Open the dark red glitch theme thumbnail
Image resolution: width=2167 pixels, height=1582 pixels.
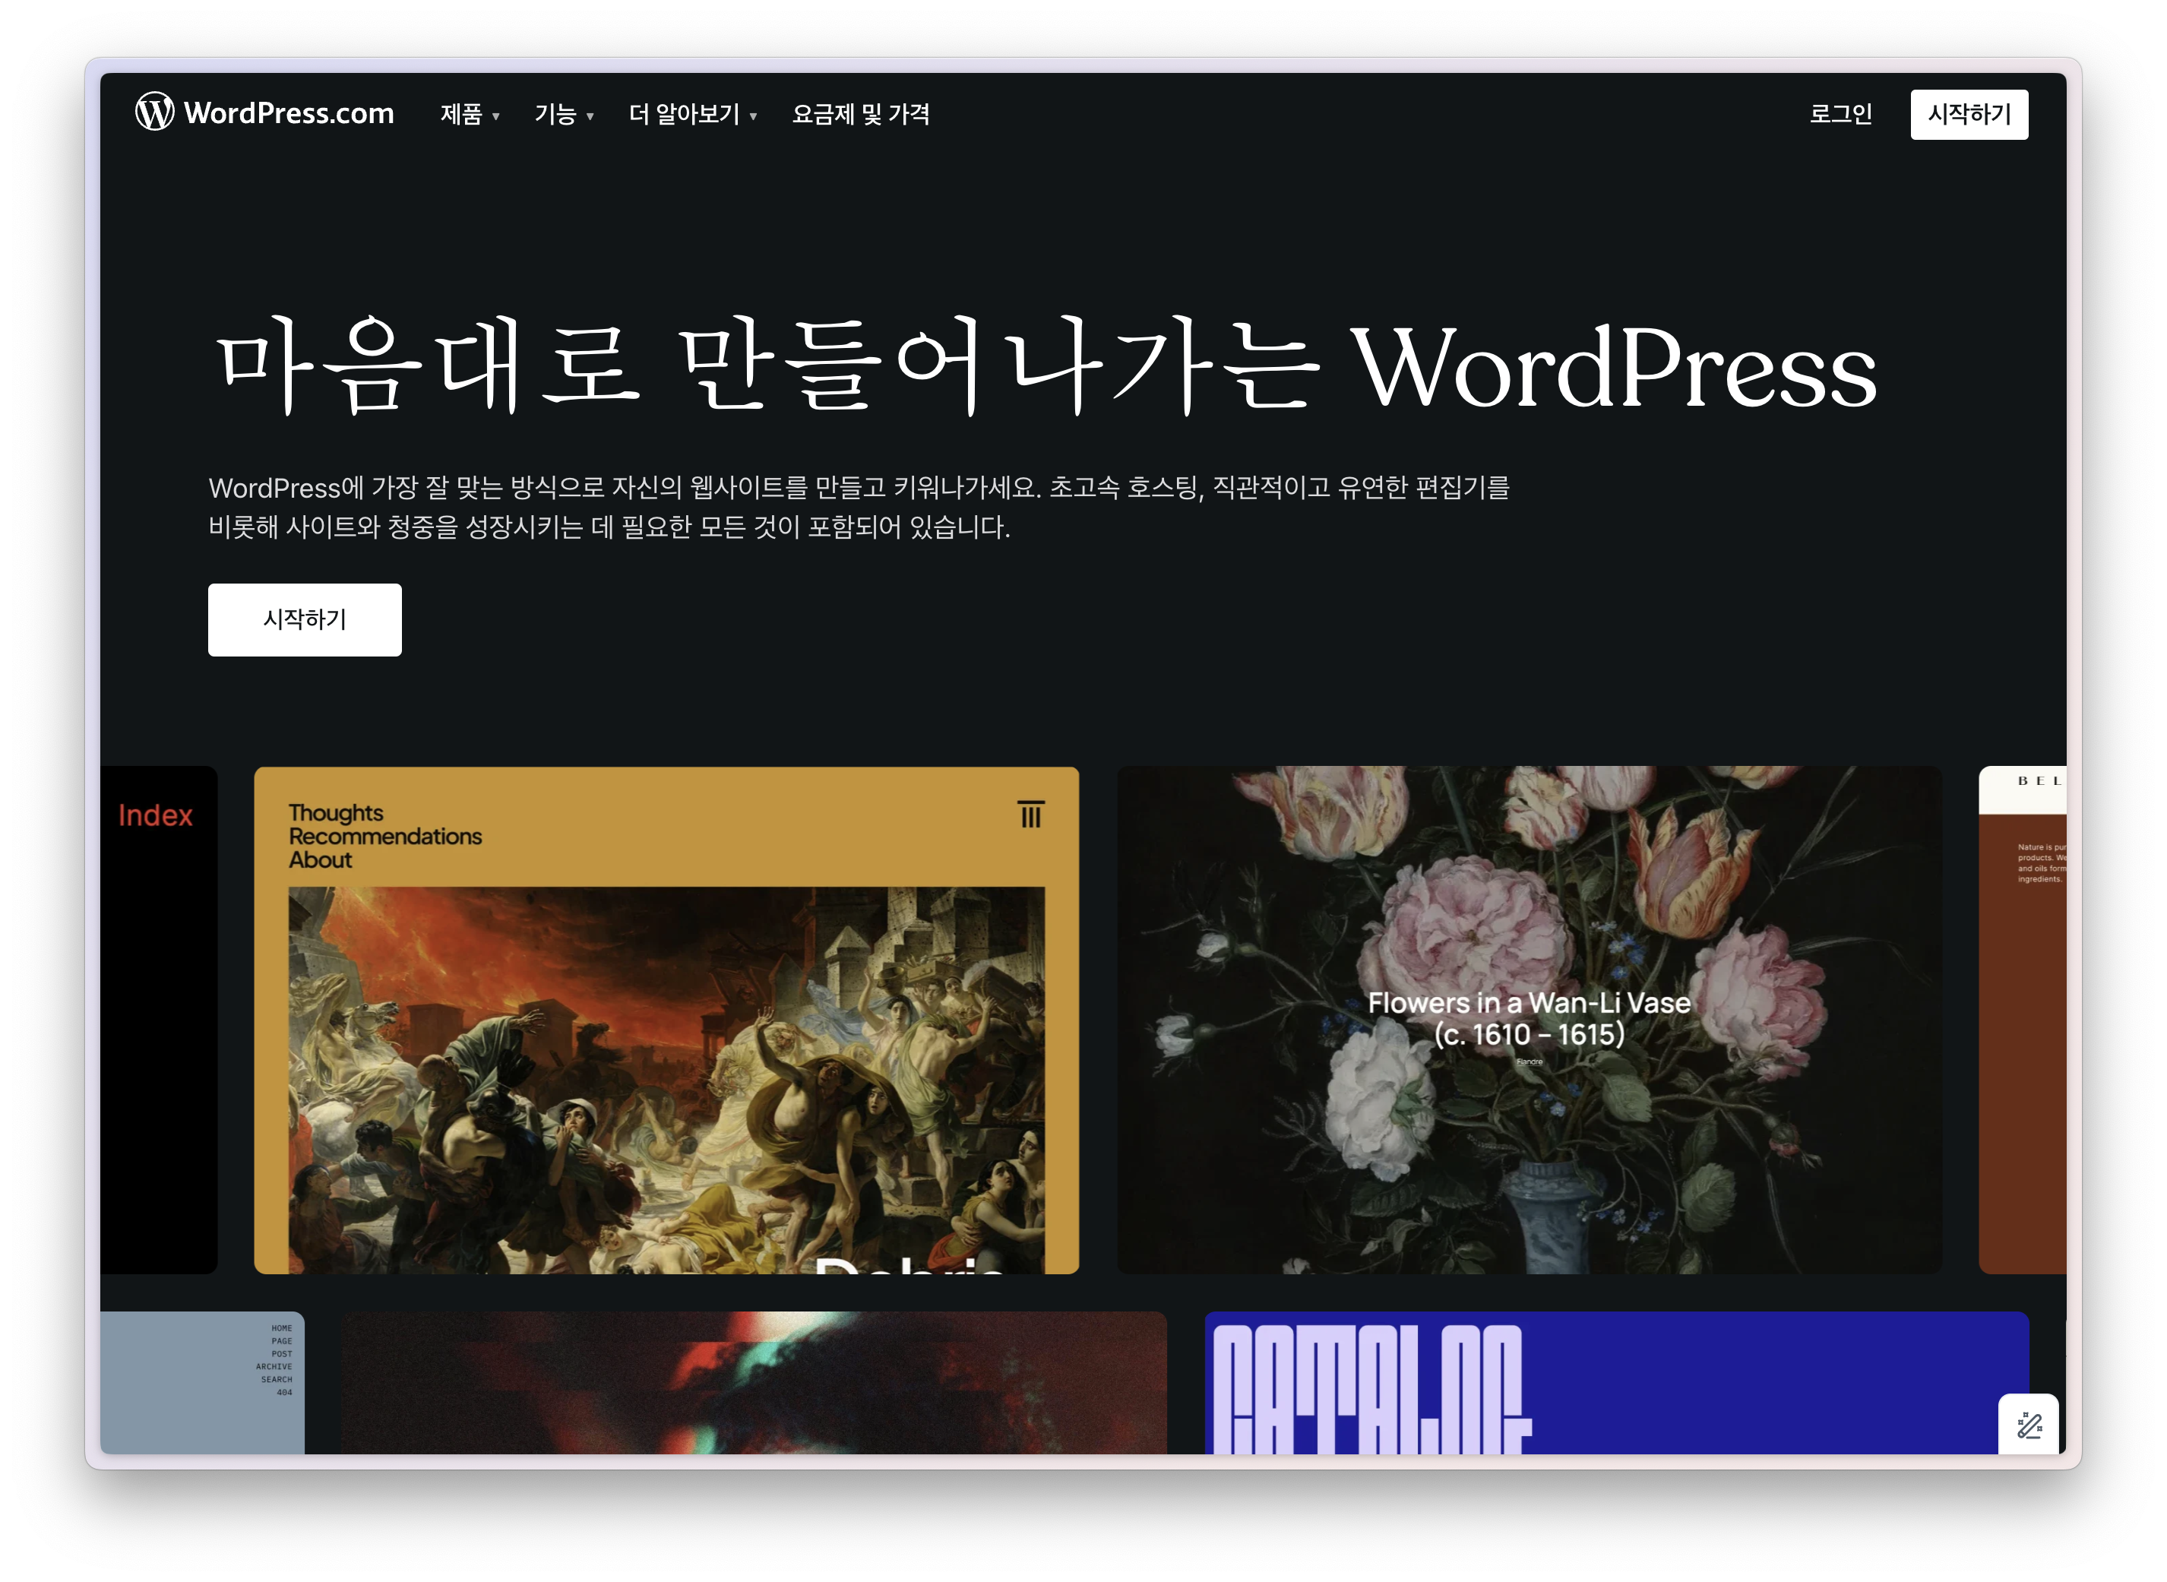point(754,1382)
